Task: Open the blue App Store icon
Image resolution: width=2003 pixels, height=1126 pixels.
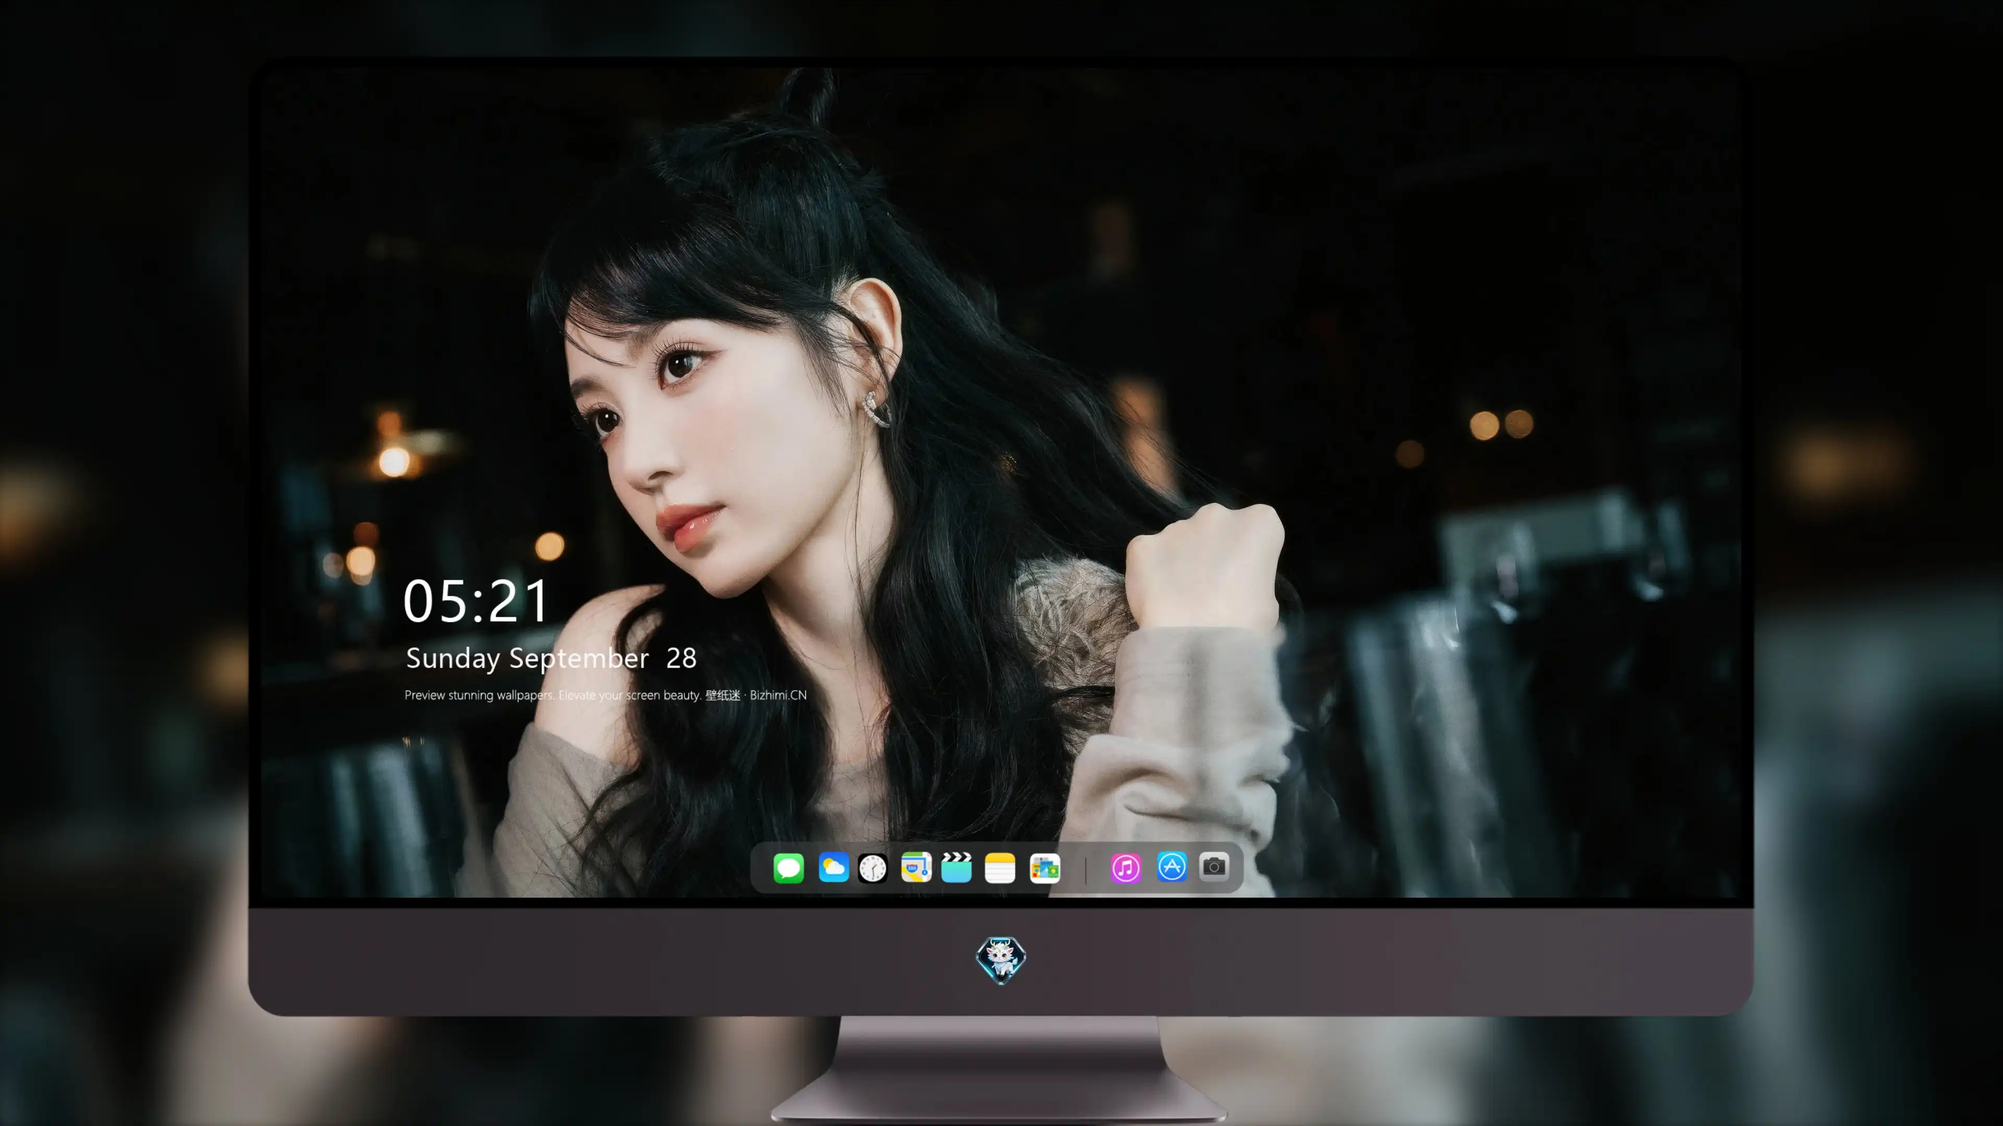Action: click(1172, 866)
